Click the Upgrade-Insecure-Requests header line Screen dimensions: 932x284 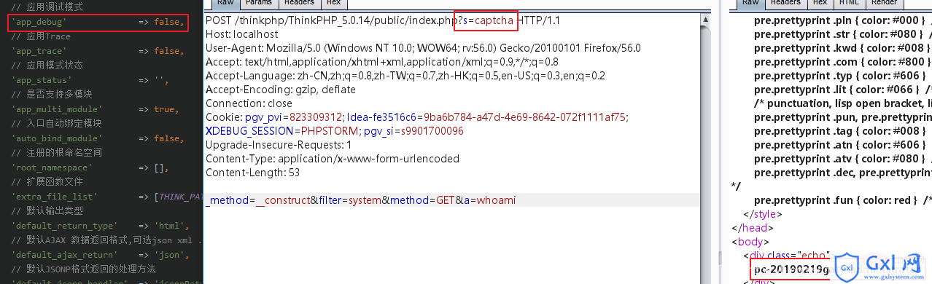coord(279,145)
